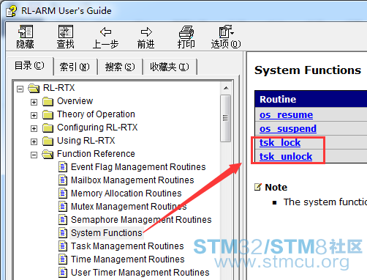Open the tsk_lock routine link

coord(280,142)
